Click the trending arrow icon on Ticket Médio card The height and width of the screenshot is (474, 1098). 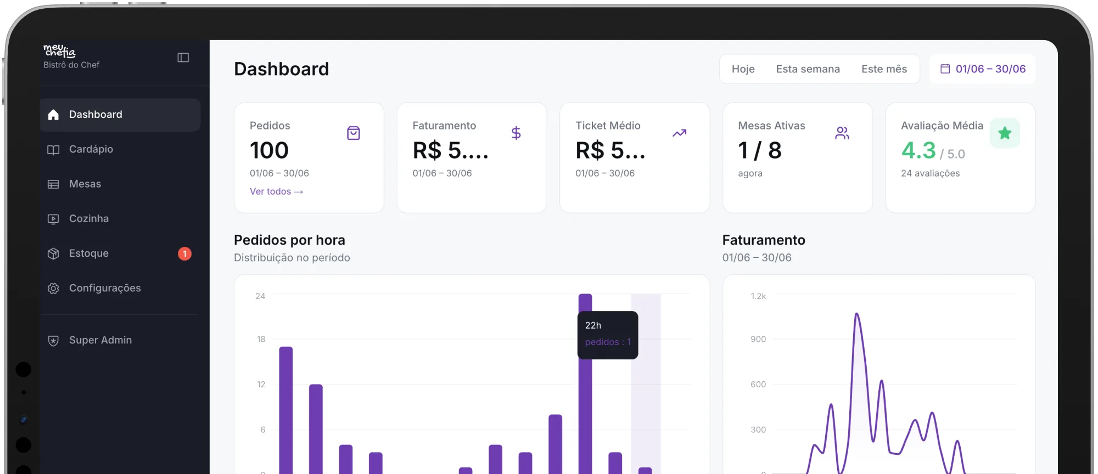point(680,133)
